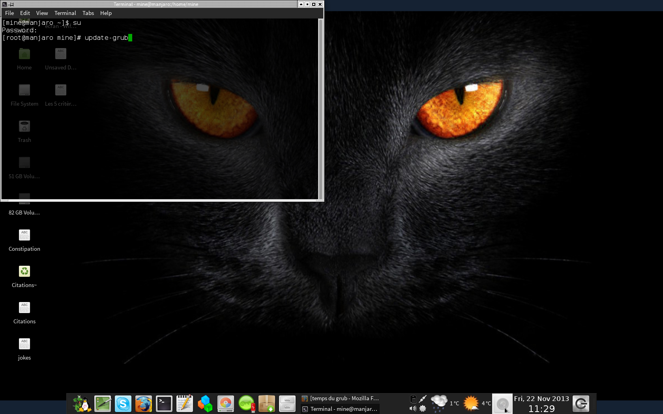Select the Citations document icon
This screenshot has width=663, height=414.
tap(24, 313)
